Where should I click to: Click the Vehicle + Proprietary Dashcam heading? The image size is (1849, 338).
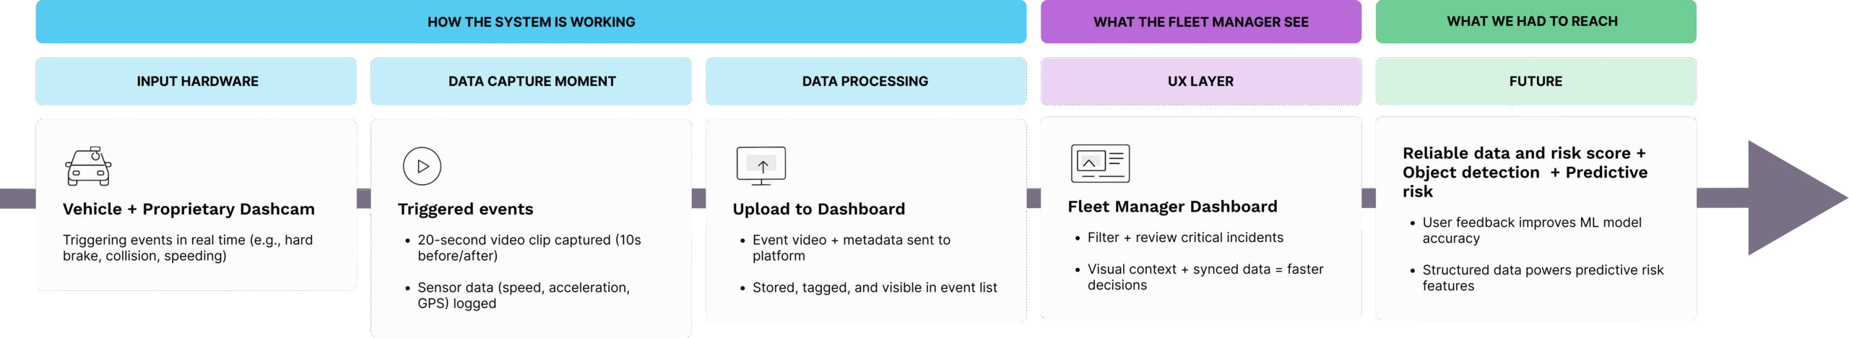click(189, 209)
